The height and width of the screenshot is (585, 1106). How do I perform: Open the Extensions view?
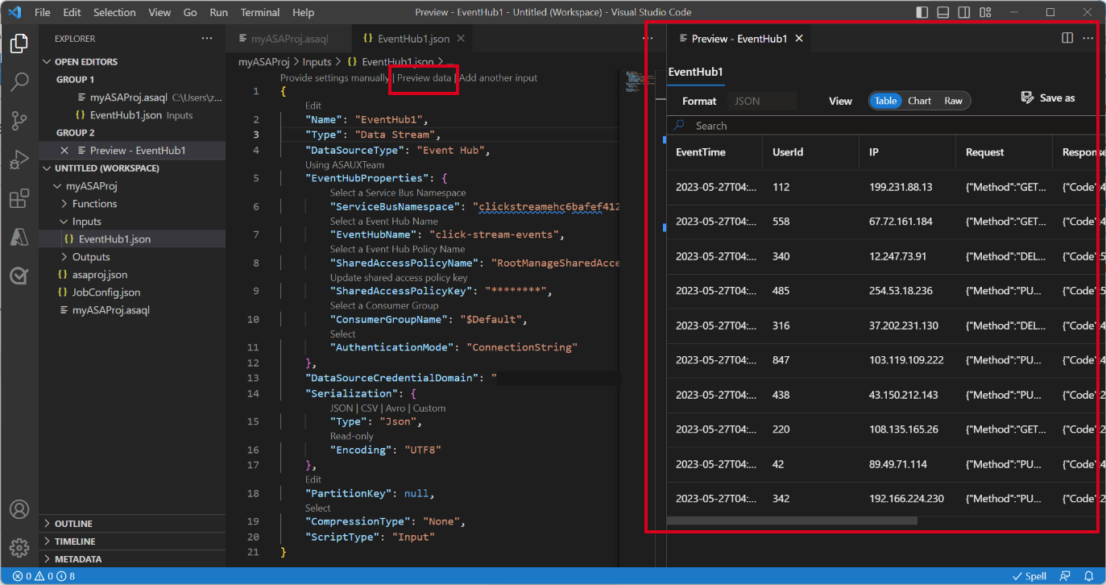19,198
